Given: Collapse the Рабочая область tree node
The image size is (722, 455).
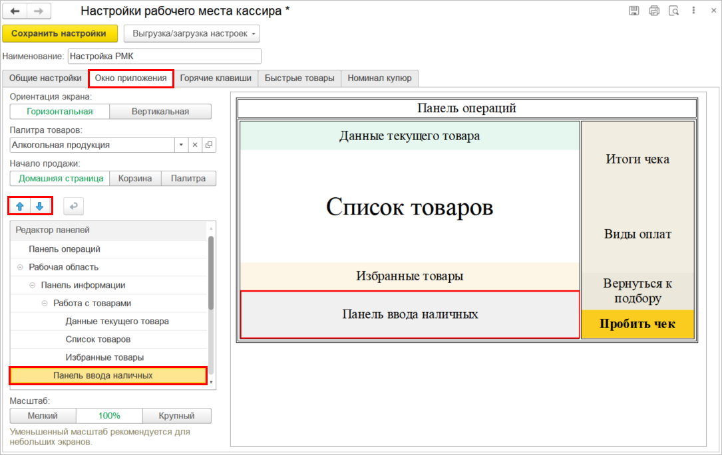Looking at the screenshot, I should tap(19, 267).
